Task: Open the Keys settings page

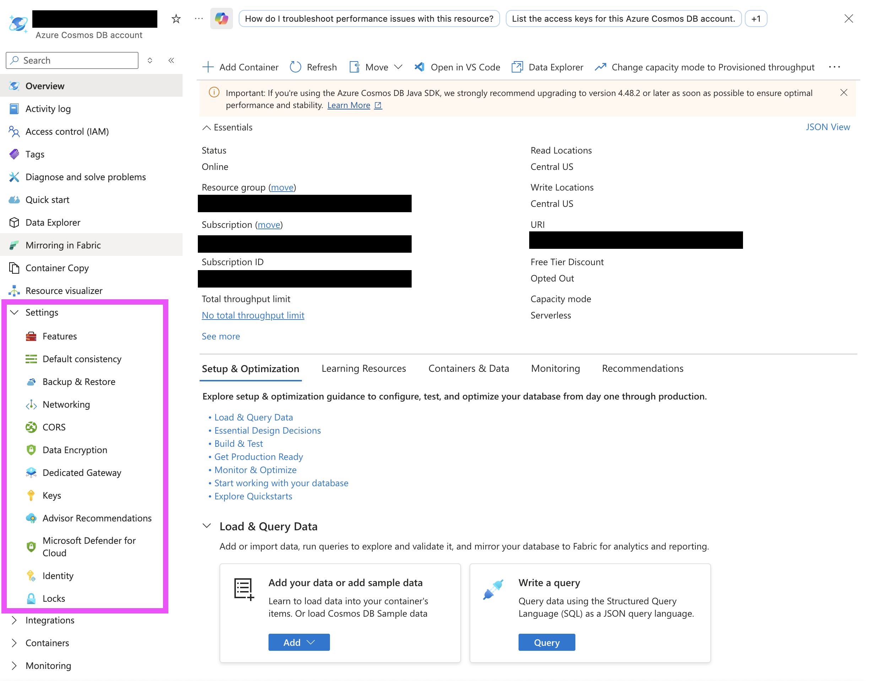Action: click(x=51, y=495)
